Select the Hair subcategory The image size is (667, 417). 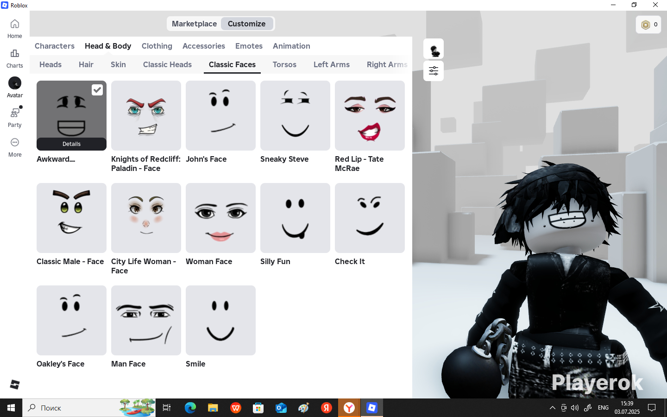[86, 64]
